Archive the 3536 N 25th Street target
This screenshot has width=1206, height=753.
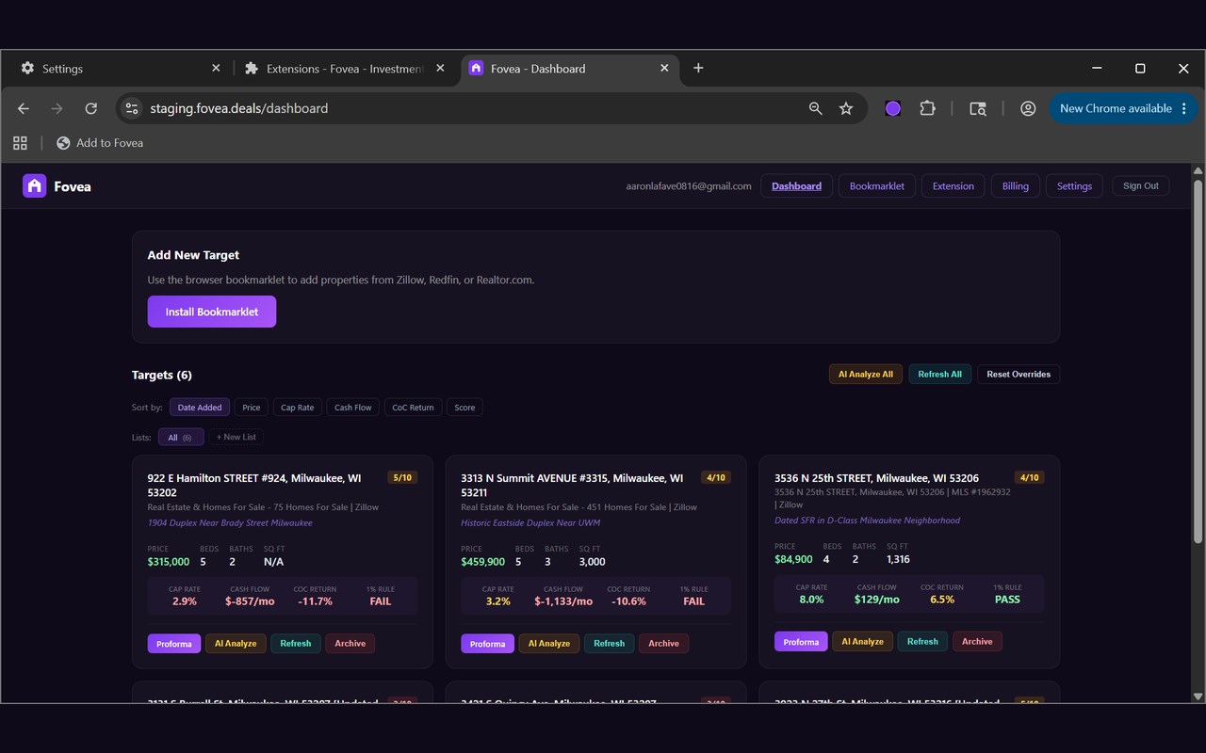tap(977, 642)
